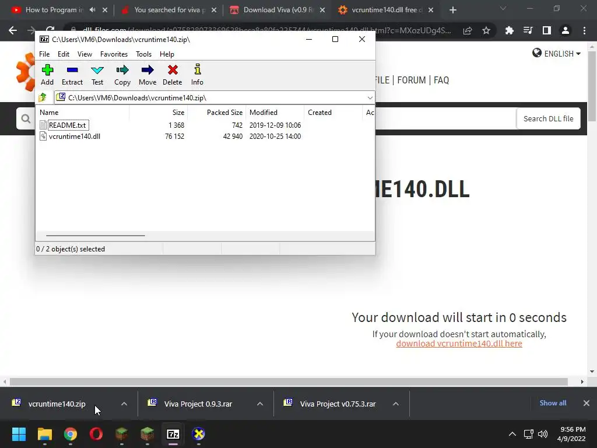Switch to the 7-Zip taskbar icon
The image size is (597, 448).
[173, 434]
